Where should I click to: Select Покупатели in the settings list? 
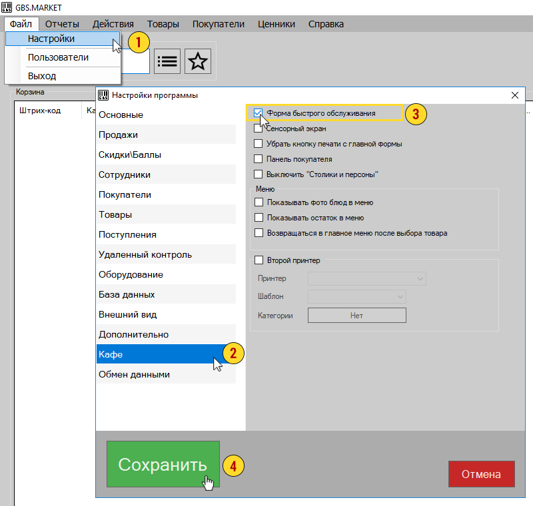pyautogui.click(x=166, y=195)
